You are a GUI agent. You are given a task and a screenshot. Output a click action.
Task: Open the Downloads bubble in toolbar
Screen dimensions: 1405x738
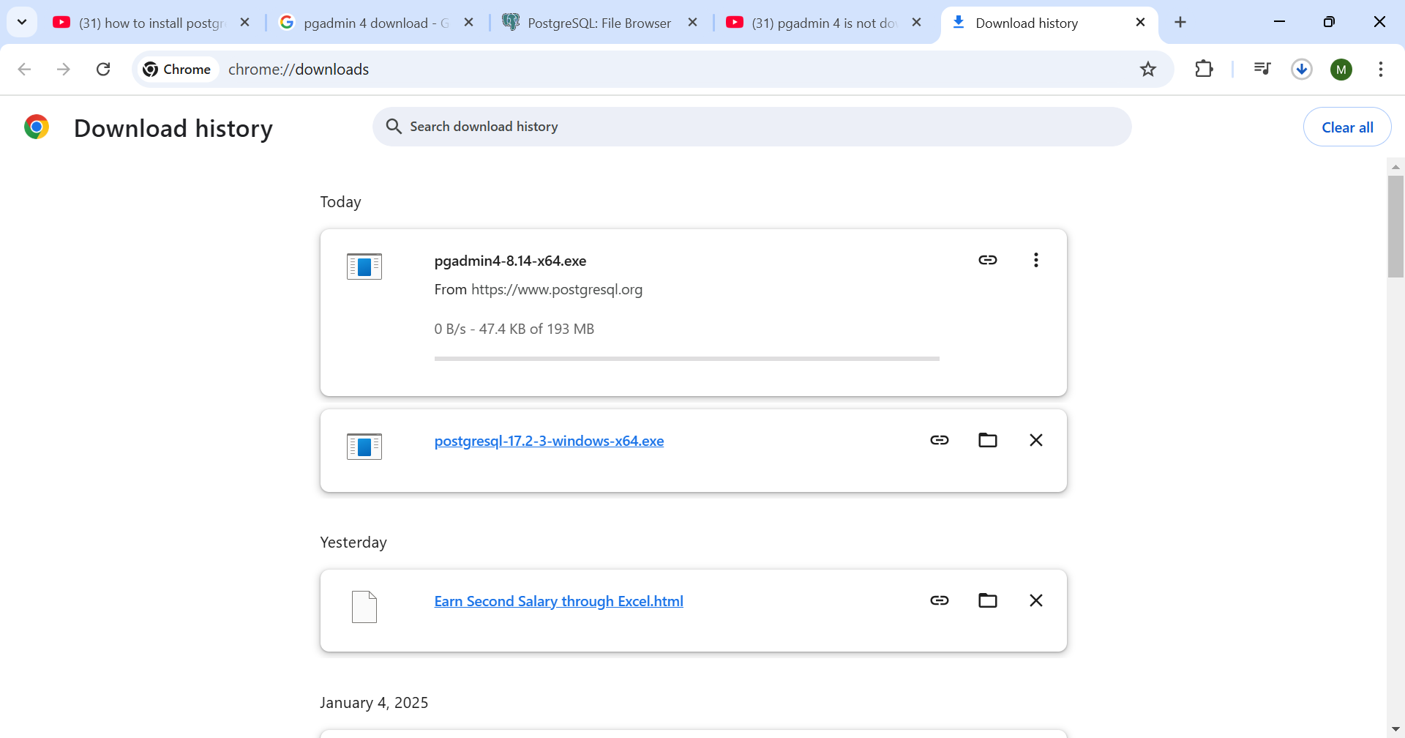(x=1301, y=69)
